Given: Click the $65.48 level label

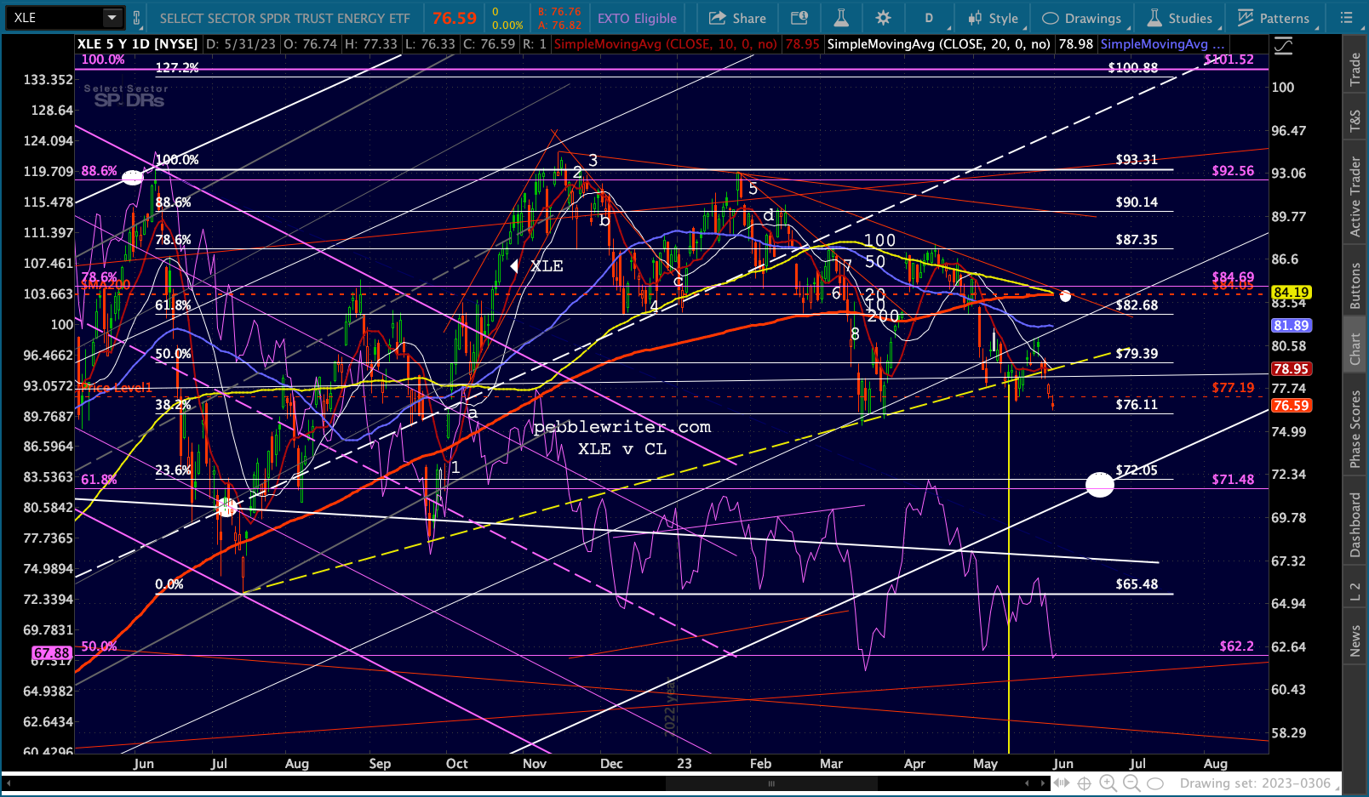Looking at the screenshot, I should (x=1137, y=584).
